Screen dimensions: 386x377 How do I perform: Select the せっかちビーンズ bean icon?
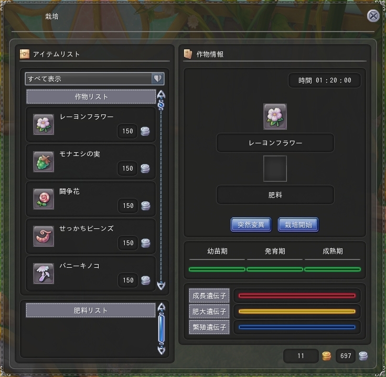[x=44, y=236]
